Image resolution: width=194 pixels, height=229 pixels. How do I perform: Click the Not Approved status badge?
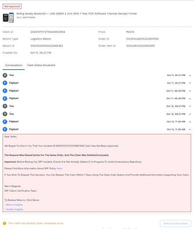pos(12,6)
